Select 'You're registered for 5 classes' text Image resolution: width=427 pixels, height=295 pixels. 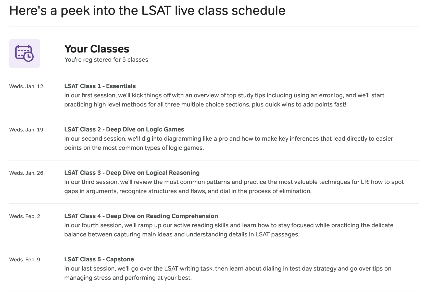pyautogui.click(x=106, y=60)
